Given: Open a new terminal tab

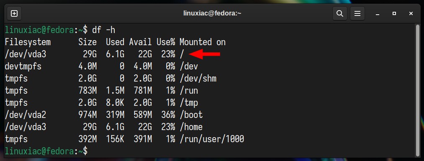Looking at the screenshot, I should pos(14,13).
